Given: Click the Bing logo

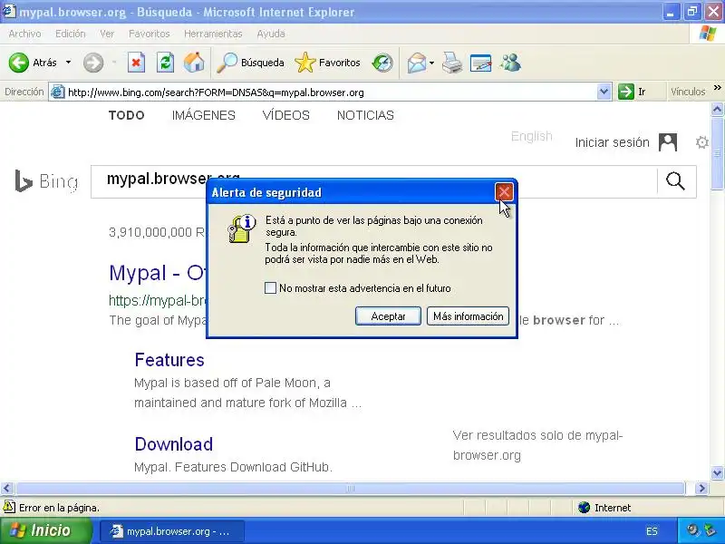Looking at the screenshot, I should [x=46, y=180].
